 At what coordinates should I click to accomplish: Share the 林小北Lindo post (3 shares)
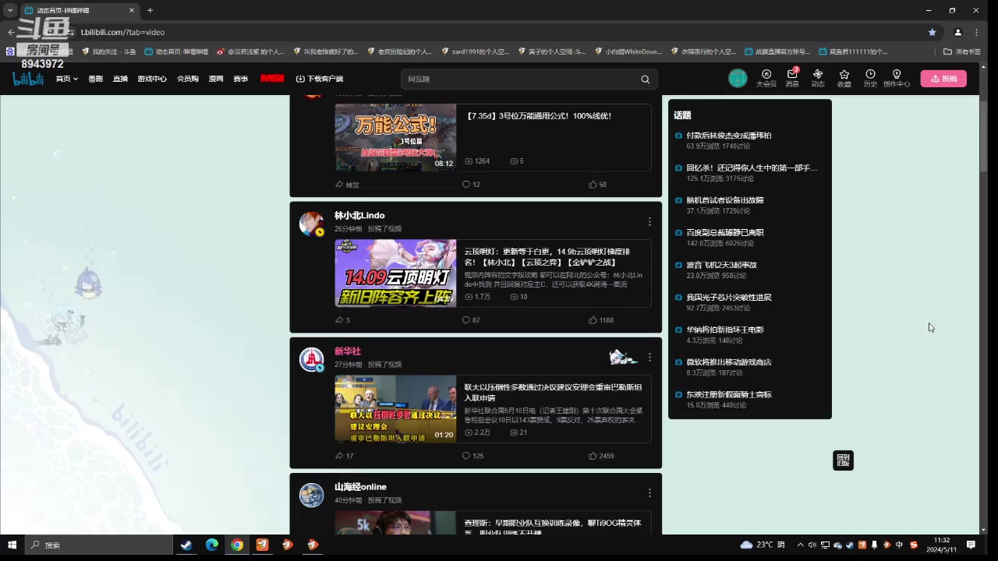(342, 320)
